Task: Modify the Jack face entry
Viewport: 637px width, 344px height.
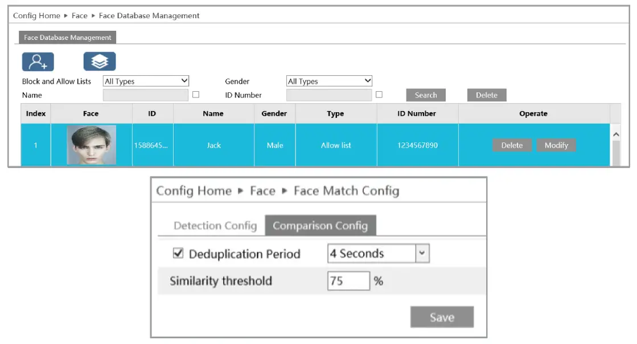Action: (x=556, y=145)
